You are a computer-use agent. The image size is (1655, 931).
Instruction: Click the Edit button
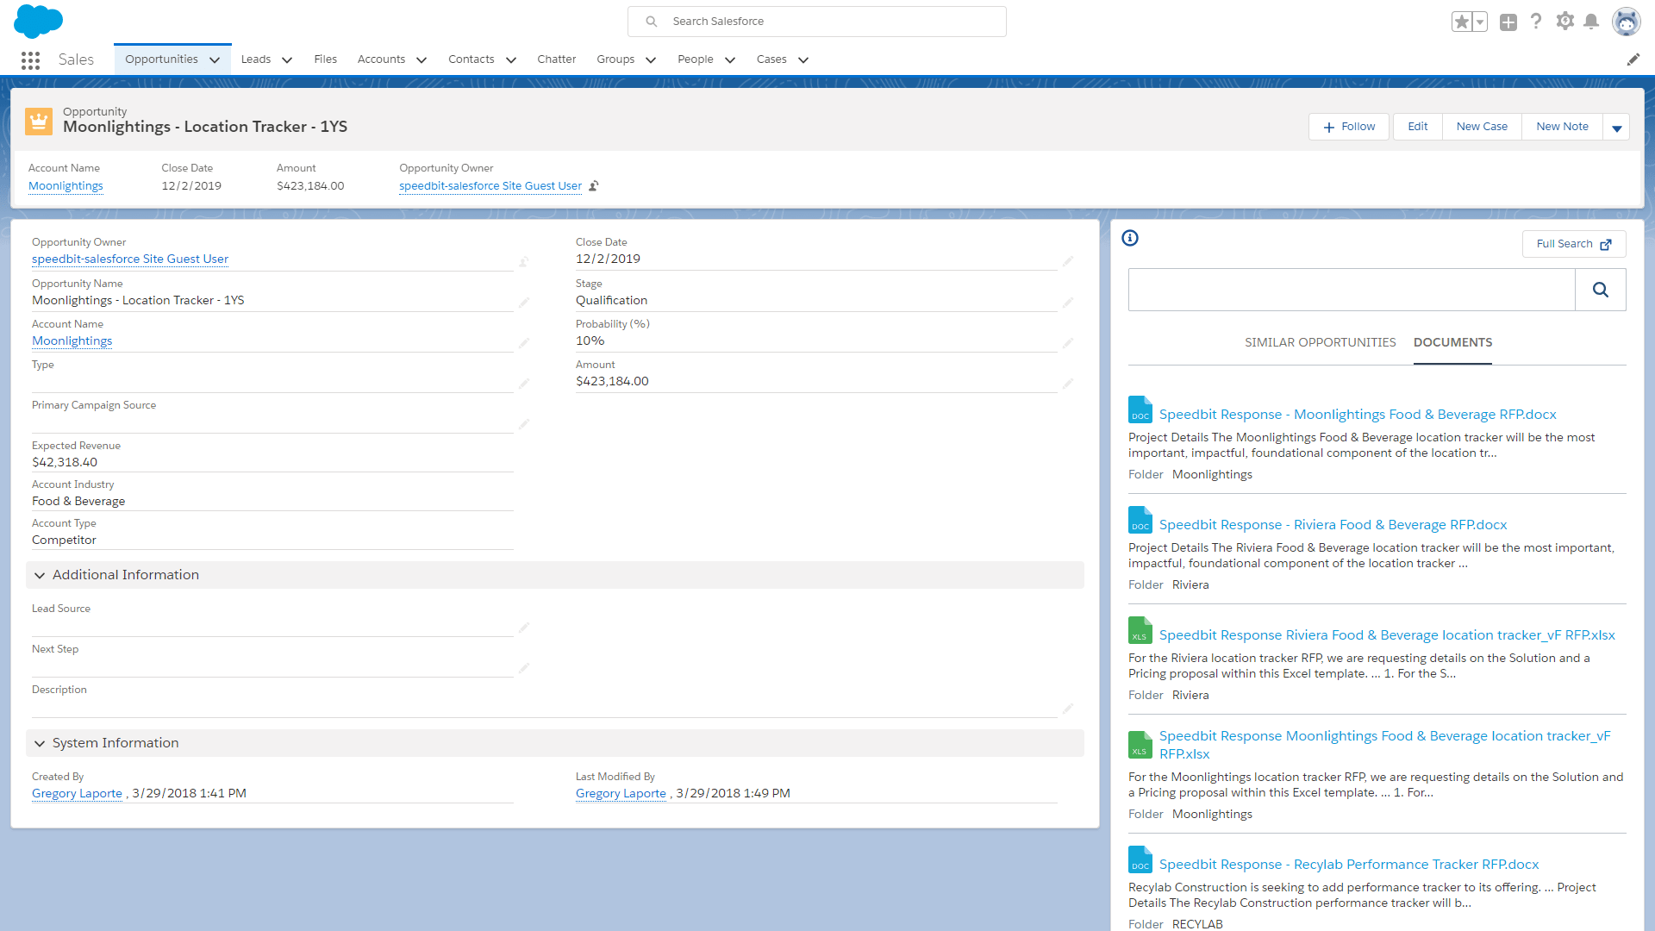tap(1418, 127)
